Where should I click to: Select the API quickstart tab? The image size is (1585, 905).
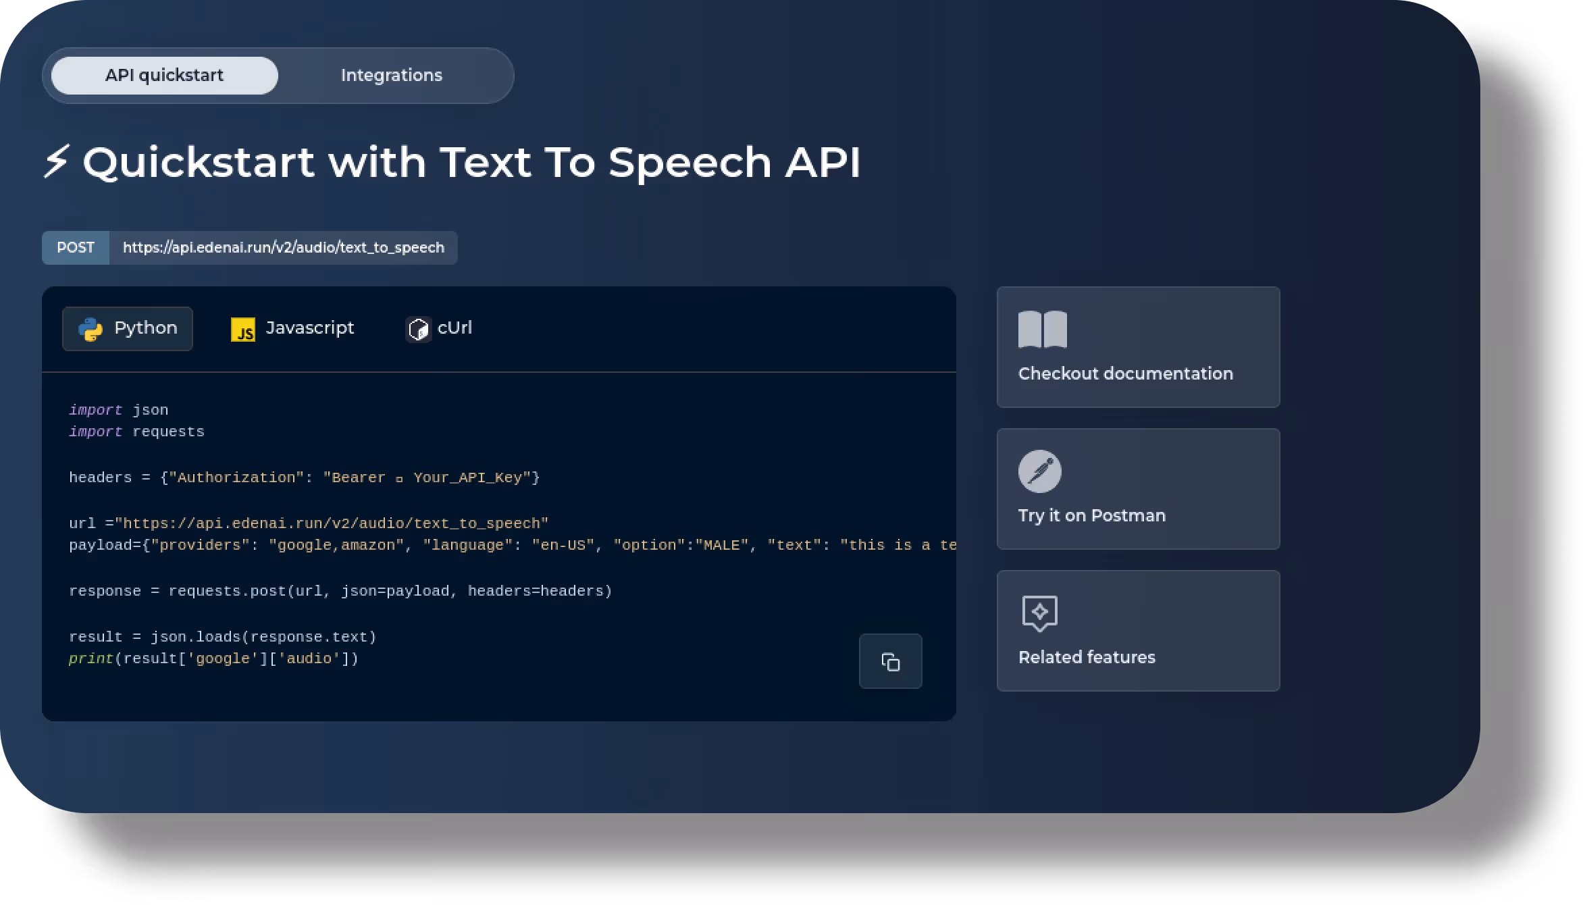[164, 76]
